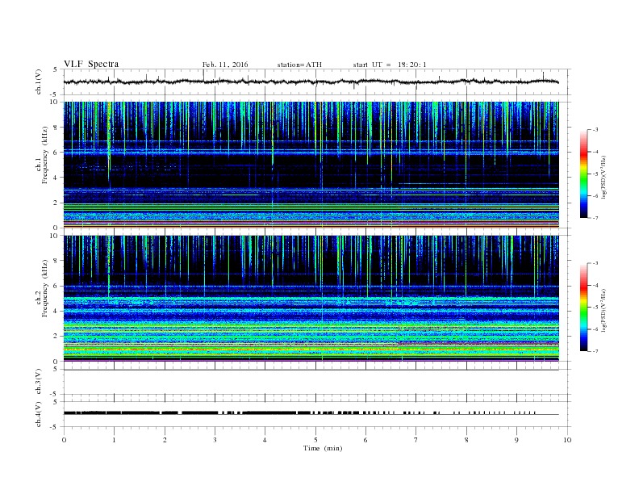Click the "8" kHz tick on ch.2 spectrogram

(56, 261)
